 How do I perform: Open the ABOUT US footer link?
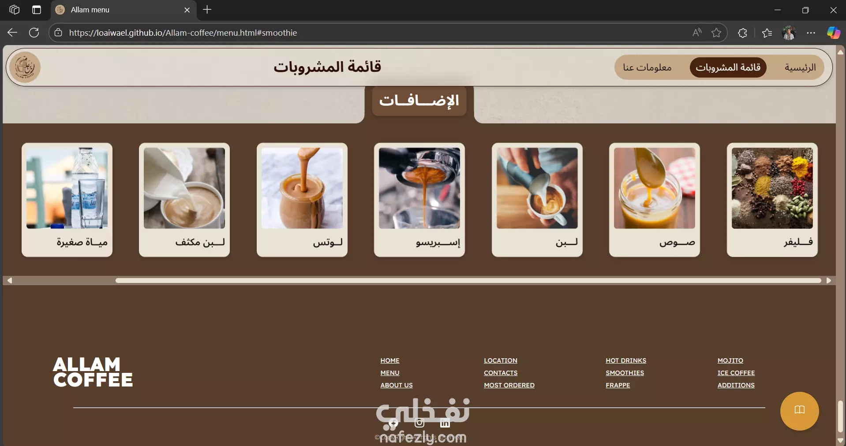point(397,385)
